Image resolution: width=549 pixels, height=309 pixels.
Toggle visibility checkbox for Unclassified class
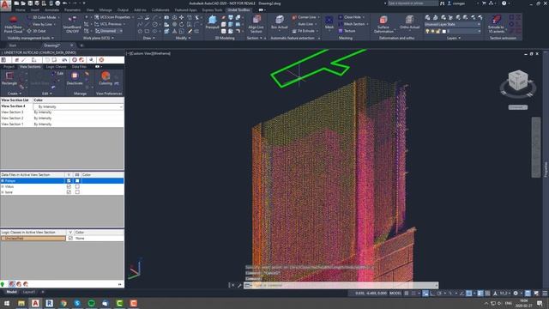point(70,239)
